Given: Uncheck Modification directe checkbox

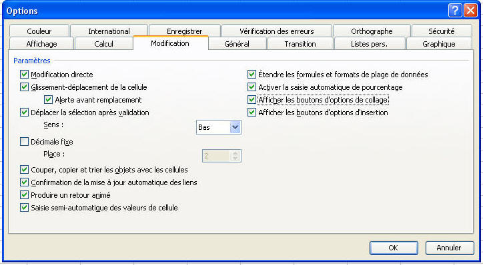Looking at the screenshot, I should 24,75.
